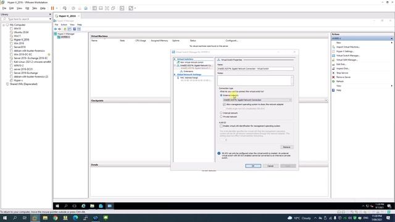Open the VMware File menu
The height and width of the screenshot is (222, 395).
click(x=4, y=8)
